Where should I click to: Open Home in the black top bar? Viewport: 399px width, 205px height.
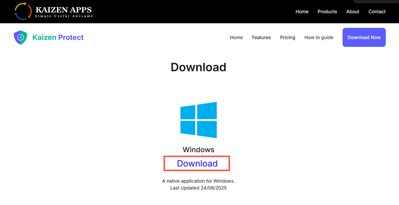(302, 12)
